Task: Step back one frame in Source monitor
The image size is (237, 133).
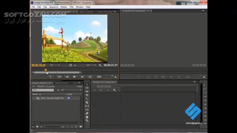Action: pyautogui.click(x=67, y=77)
